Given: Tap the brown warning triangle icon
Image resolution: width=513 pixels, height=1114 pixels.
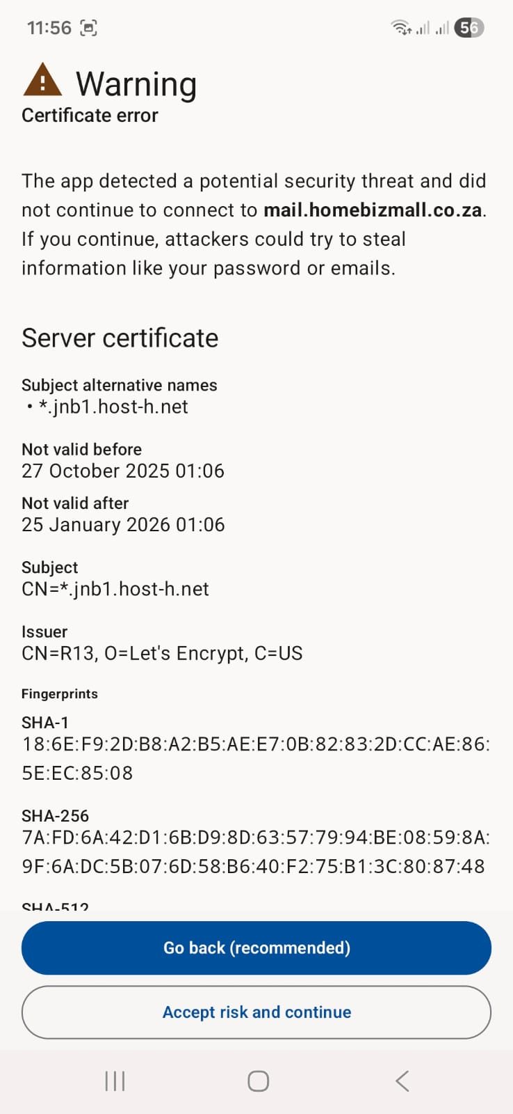Looking at the screenshot, I should coord(42,80).
